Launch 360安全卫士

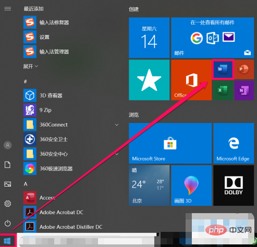71,139
